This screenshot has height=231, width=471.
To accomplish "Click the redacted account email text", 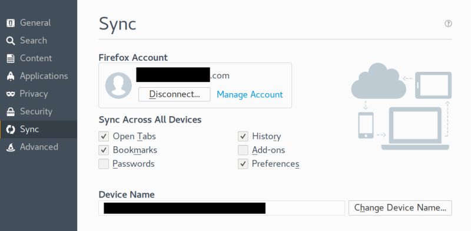I will (183, 75).
